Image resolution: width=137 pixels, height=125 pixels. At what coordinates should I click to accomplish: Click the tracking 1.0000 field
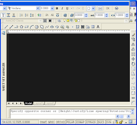click(100, 15)
